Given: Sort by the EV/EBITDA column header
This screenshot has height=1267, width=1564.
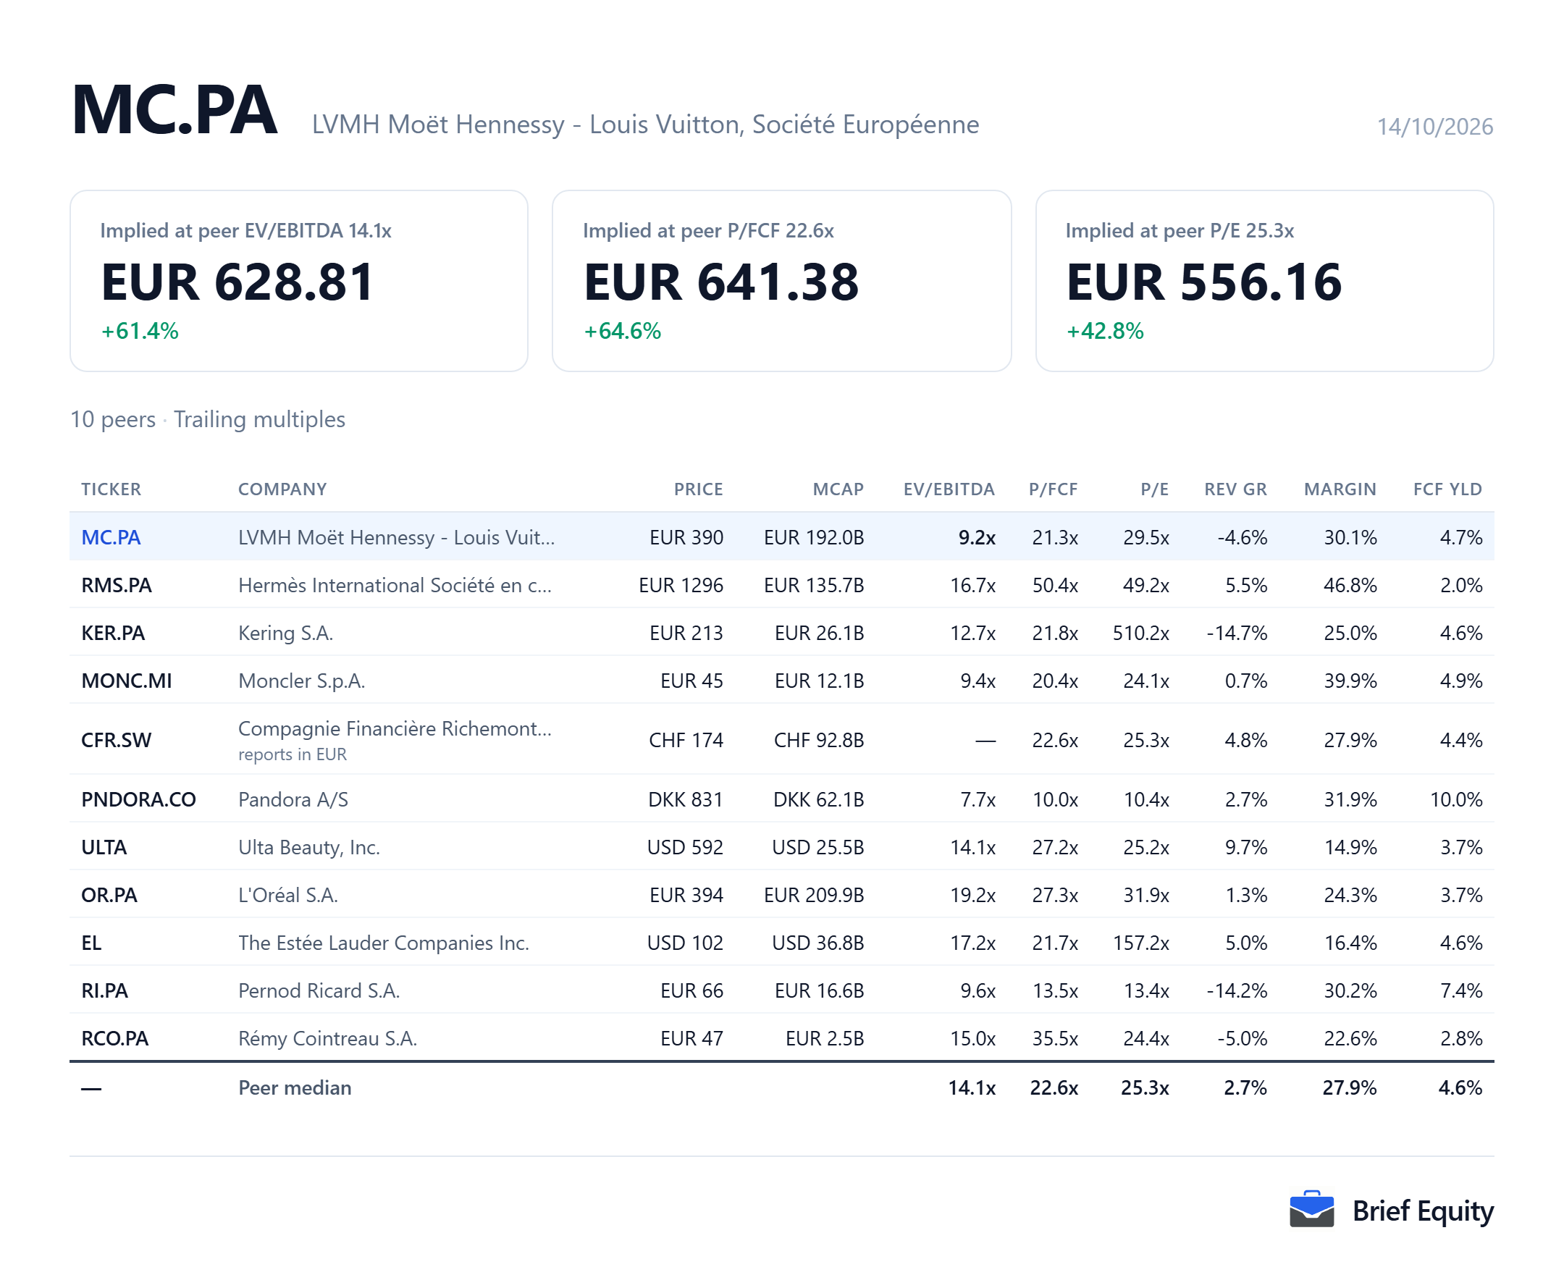Looking at the screenshot, I should tap(949, 489).
